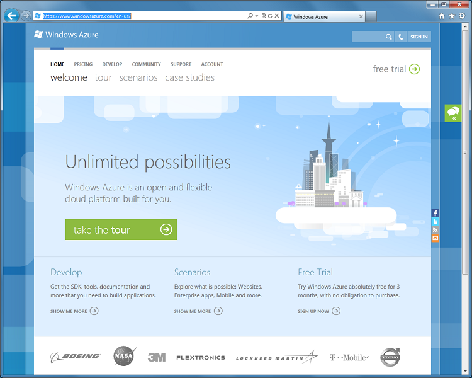Open the PRICING menu item

[83, 64]
